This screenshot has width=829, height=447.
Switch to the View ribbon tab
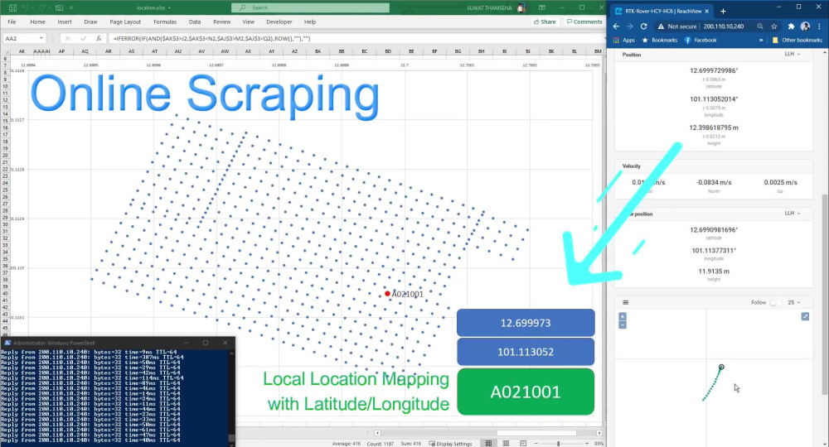tap(248, 22)
